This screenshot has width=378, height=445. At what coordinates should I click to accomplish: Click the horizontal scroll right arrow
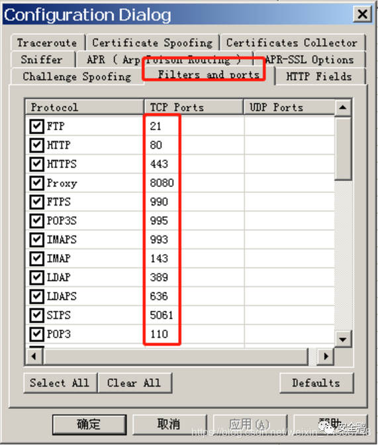tap(326, 356)
